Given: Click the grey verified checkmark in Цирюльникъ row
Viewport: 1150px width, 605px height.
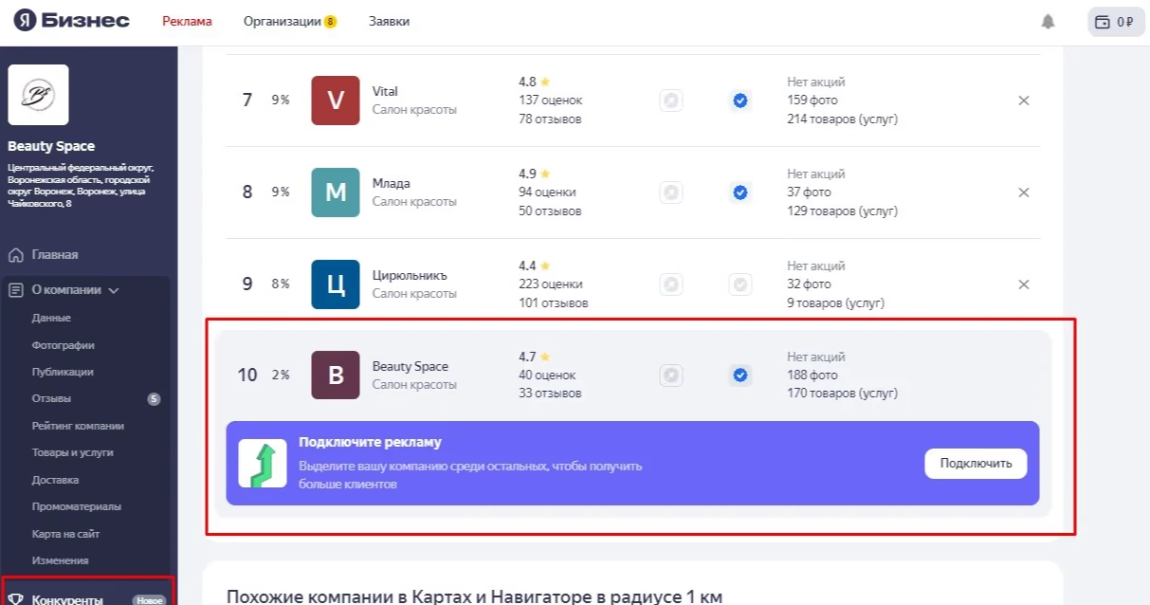Looking at the screenshot, I should tap(740, 284).
